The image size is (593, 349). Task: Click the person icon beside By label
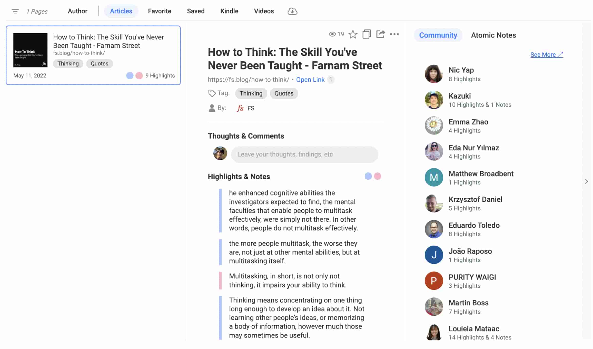pos(212,108)
